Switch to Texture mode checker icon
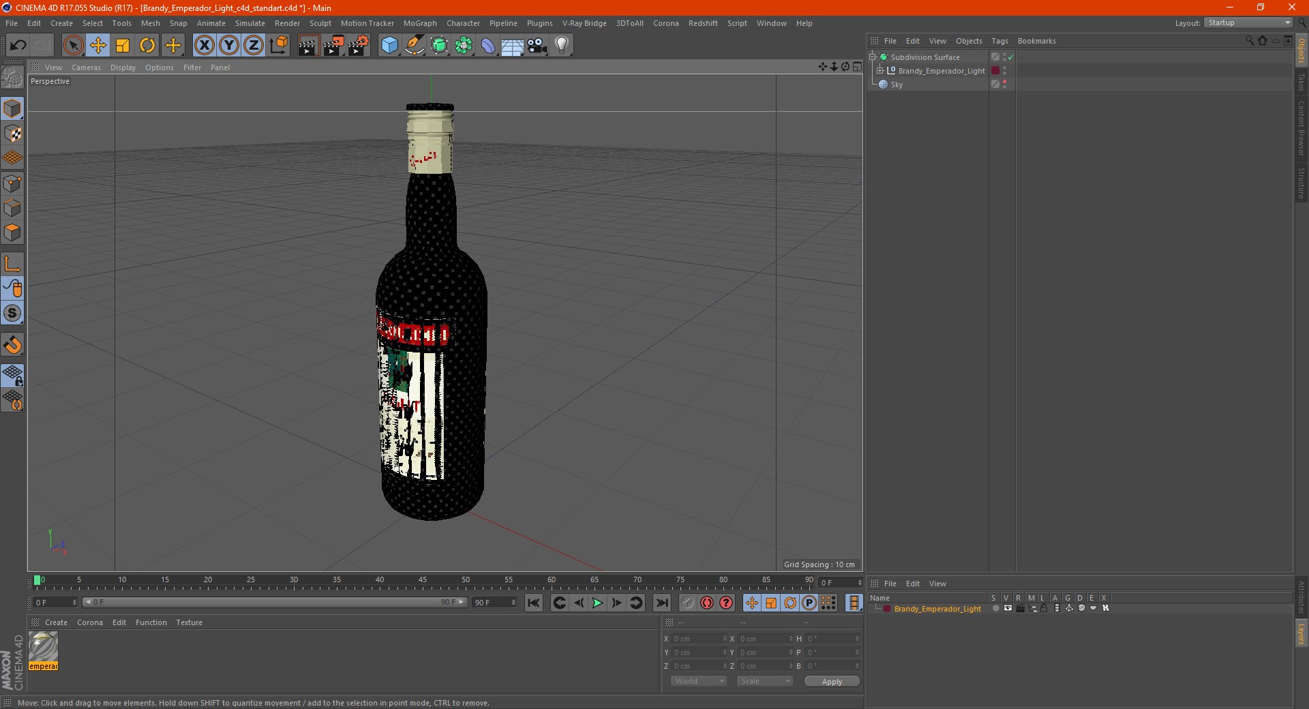Image resolution: width=1309 pixels, height=709 pixels. (12, 134)
